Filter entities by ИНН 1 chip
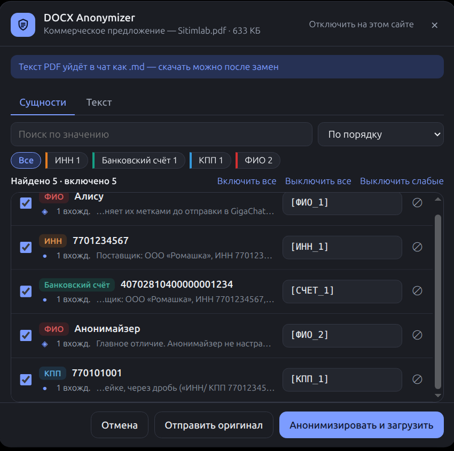 67,160
